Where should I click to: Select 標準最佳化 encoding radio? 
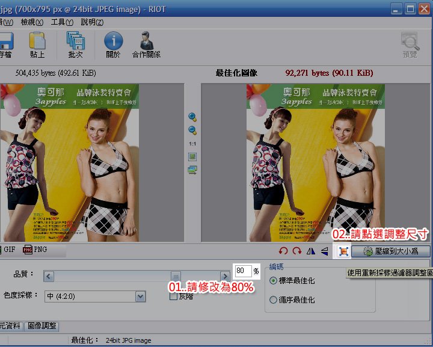273,281
